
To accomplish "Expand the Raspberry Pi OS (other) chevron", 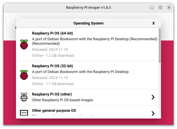I will coord(153,97).
